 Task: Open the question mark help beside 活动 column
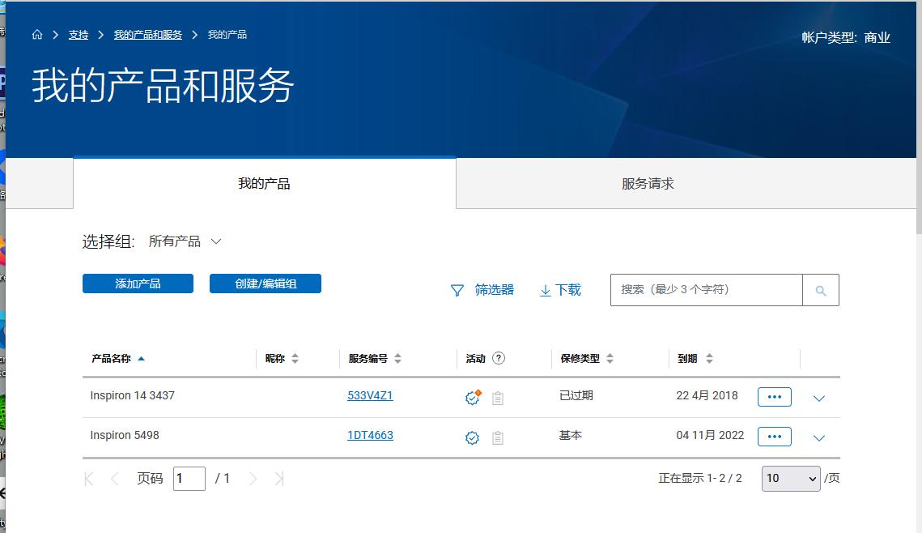[500, 358]
